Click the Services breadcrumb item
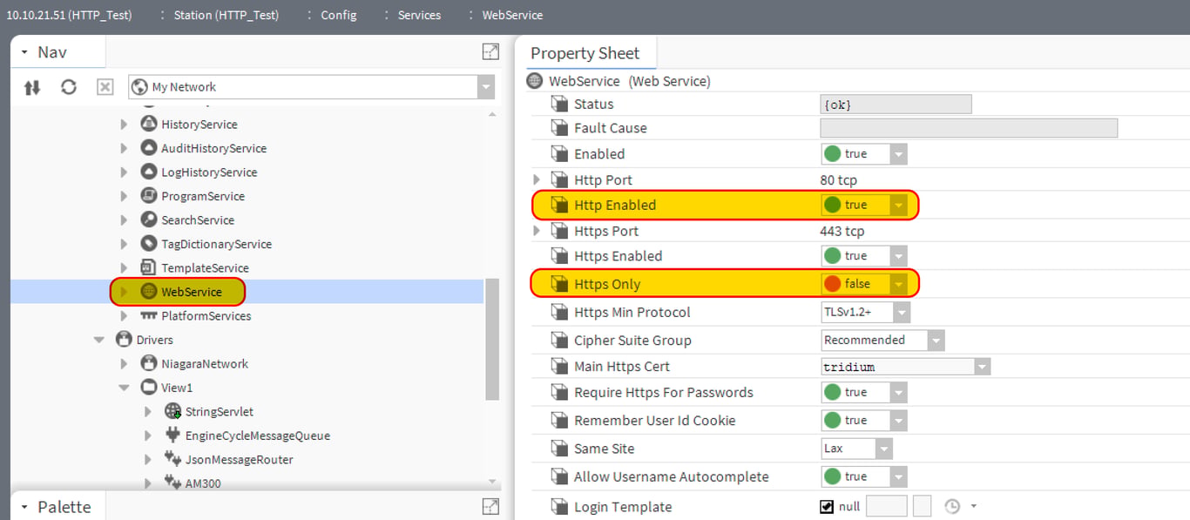The width and height of the screenshot is (1190, 520). click(419, 15)
